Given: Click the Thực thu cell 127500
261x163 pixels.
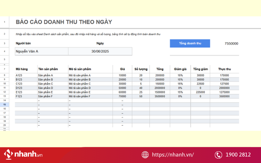Looking at the screenshot, I should coord(224,84).
